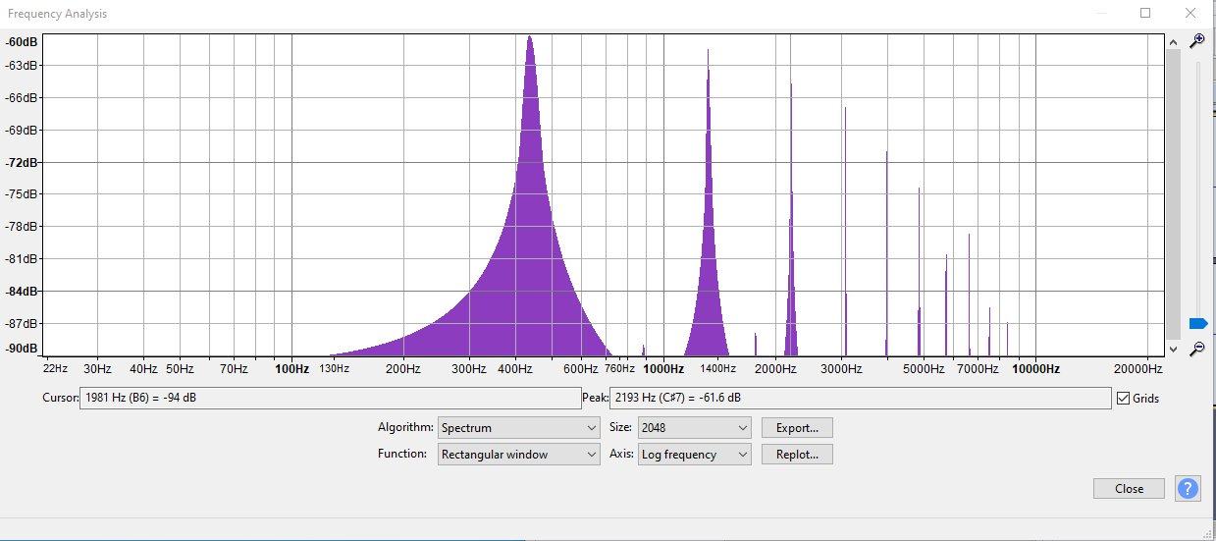Expand the Axis dropdown showing Log frequency

tap(694, 455)
